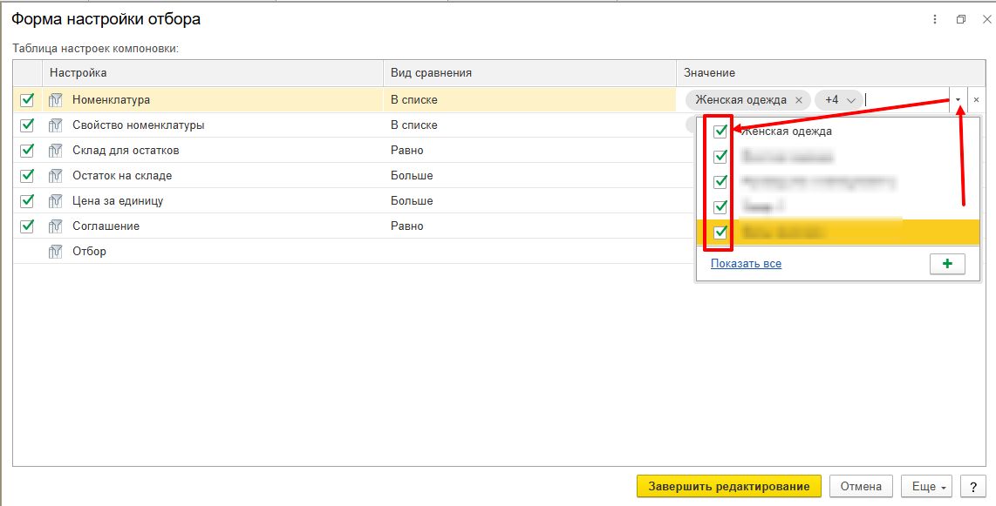Disable the Соглашение filter checkbox
996x506 pixels.
tap(27, 226)
